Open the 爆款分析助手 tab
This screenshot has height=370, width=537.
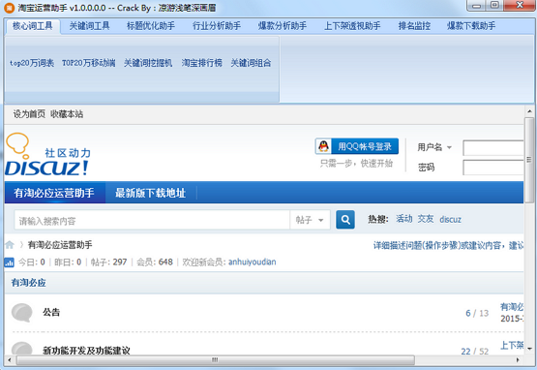tap(283, 26)
